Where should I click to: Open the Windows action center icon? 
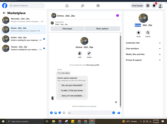coord(163,121)
